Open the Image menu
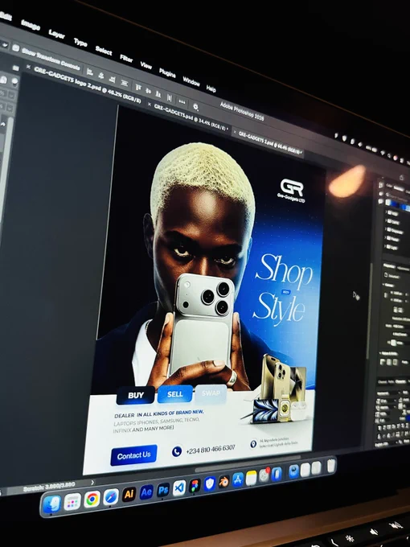 click(x=31, y=24)
